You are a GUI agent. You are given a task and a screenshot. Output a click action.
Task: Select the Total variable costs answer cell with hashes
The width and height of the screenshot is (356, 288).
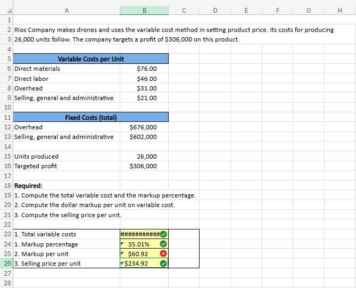[x=144, y=234]
